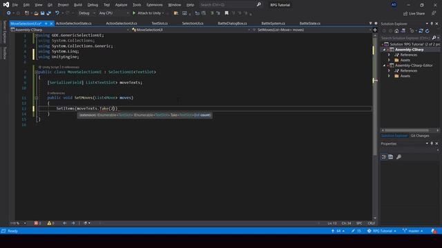Switch to the Git Changes tab
Screen dimensions: 442x248
tap(420, 136)
